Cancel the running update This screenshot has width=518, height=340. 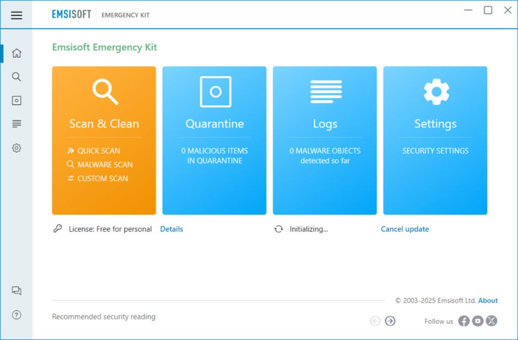[405, 229]
